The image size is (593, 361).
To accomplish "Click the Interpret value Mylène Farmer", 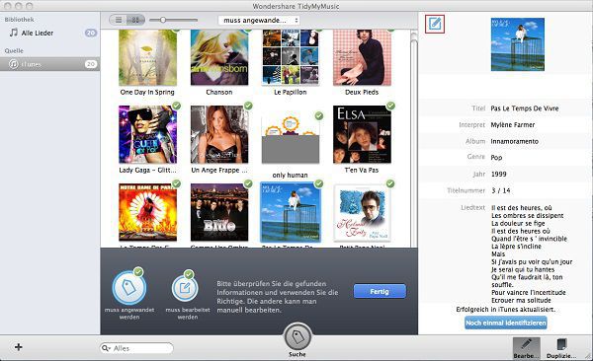I will (513, 125).
